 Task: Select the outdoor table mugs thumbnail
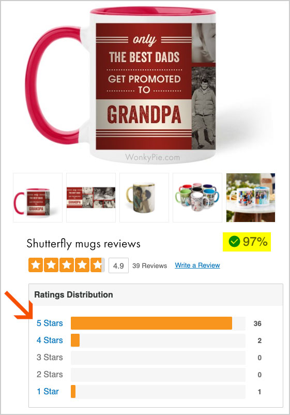[x=251, y=198]
